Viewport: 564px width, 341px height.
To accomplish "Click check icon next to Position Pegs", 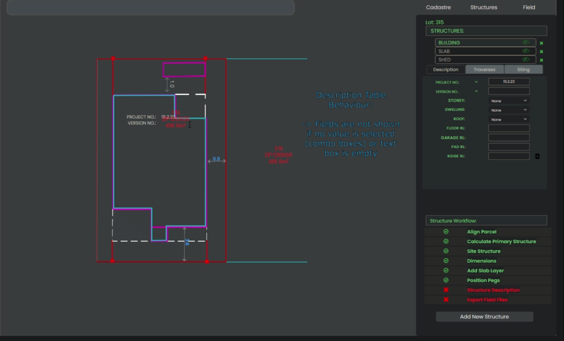I will tap(446, 281).
